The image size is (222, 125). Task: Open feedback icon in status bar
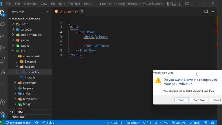click(x=205, y=123)
